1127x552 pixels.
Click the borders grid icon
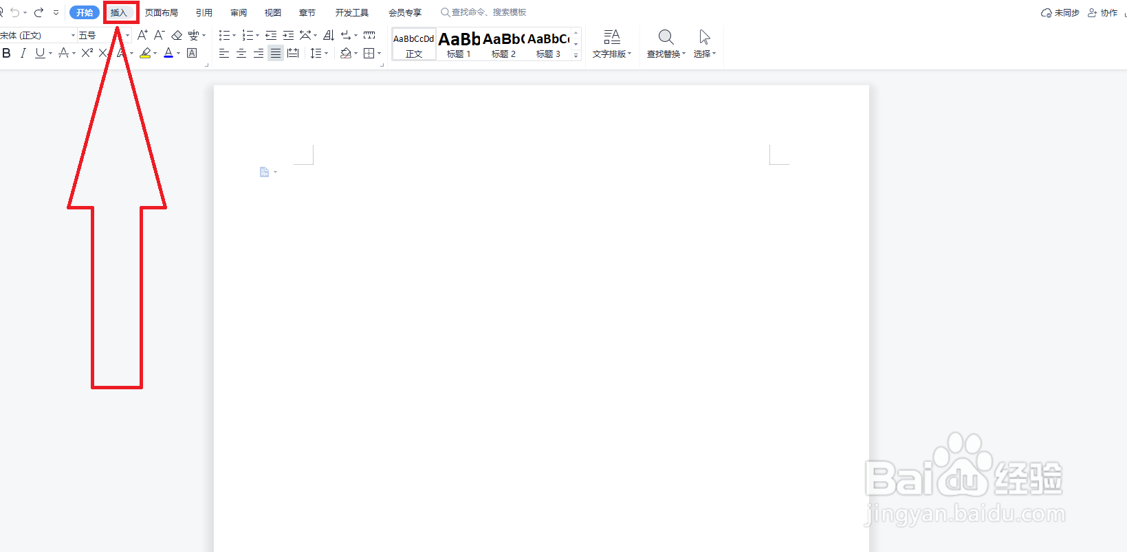click(369, 53)
